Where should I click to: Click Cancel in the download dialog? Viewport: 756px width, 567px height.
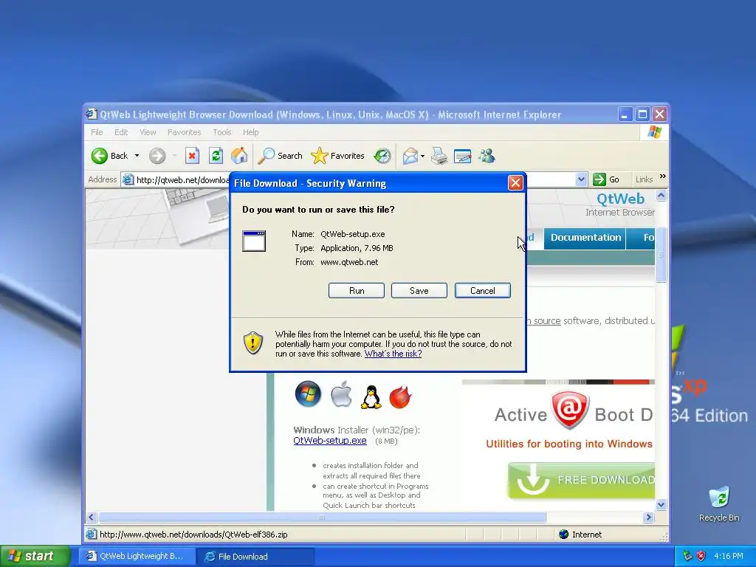click(x=483, y=291)
